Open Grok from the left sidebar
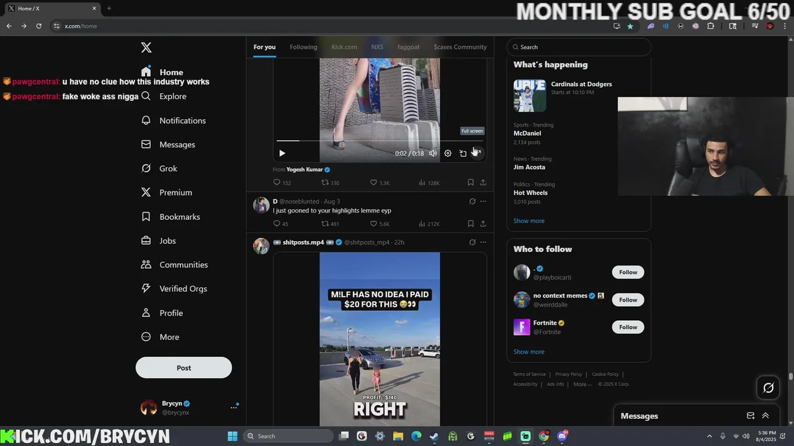Screen dimensions: 794x446 point(159,168)
